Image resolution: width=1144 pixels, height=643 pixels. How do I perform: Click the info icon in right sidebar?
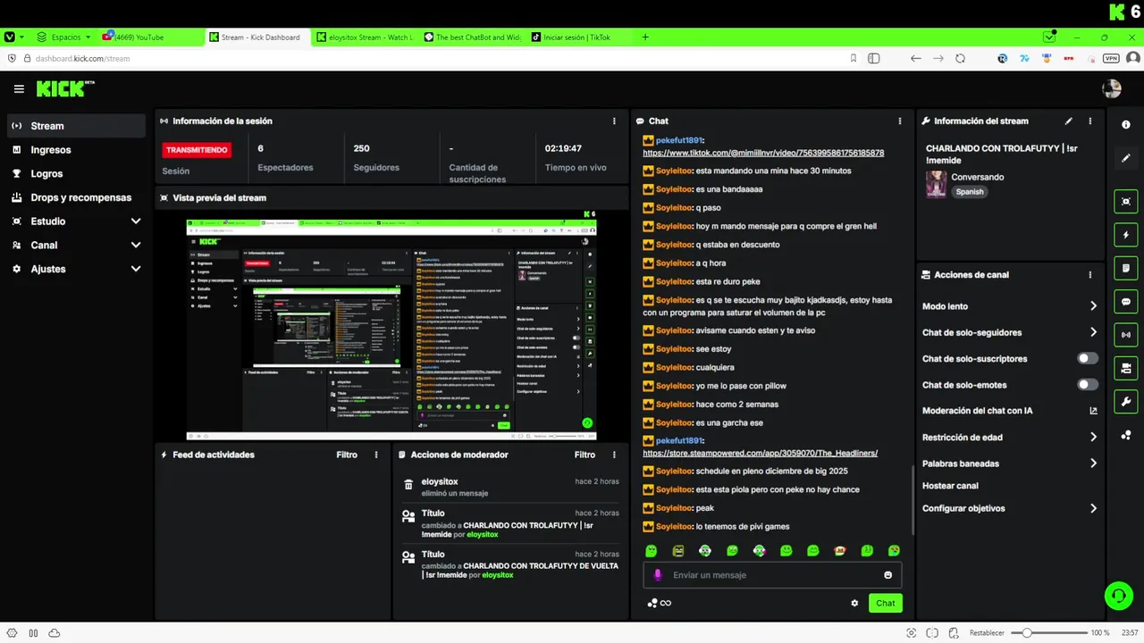pos(1126,125)
